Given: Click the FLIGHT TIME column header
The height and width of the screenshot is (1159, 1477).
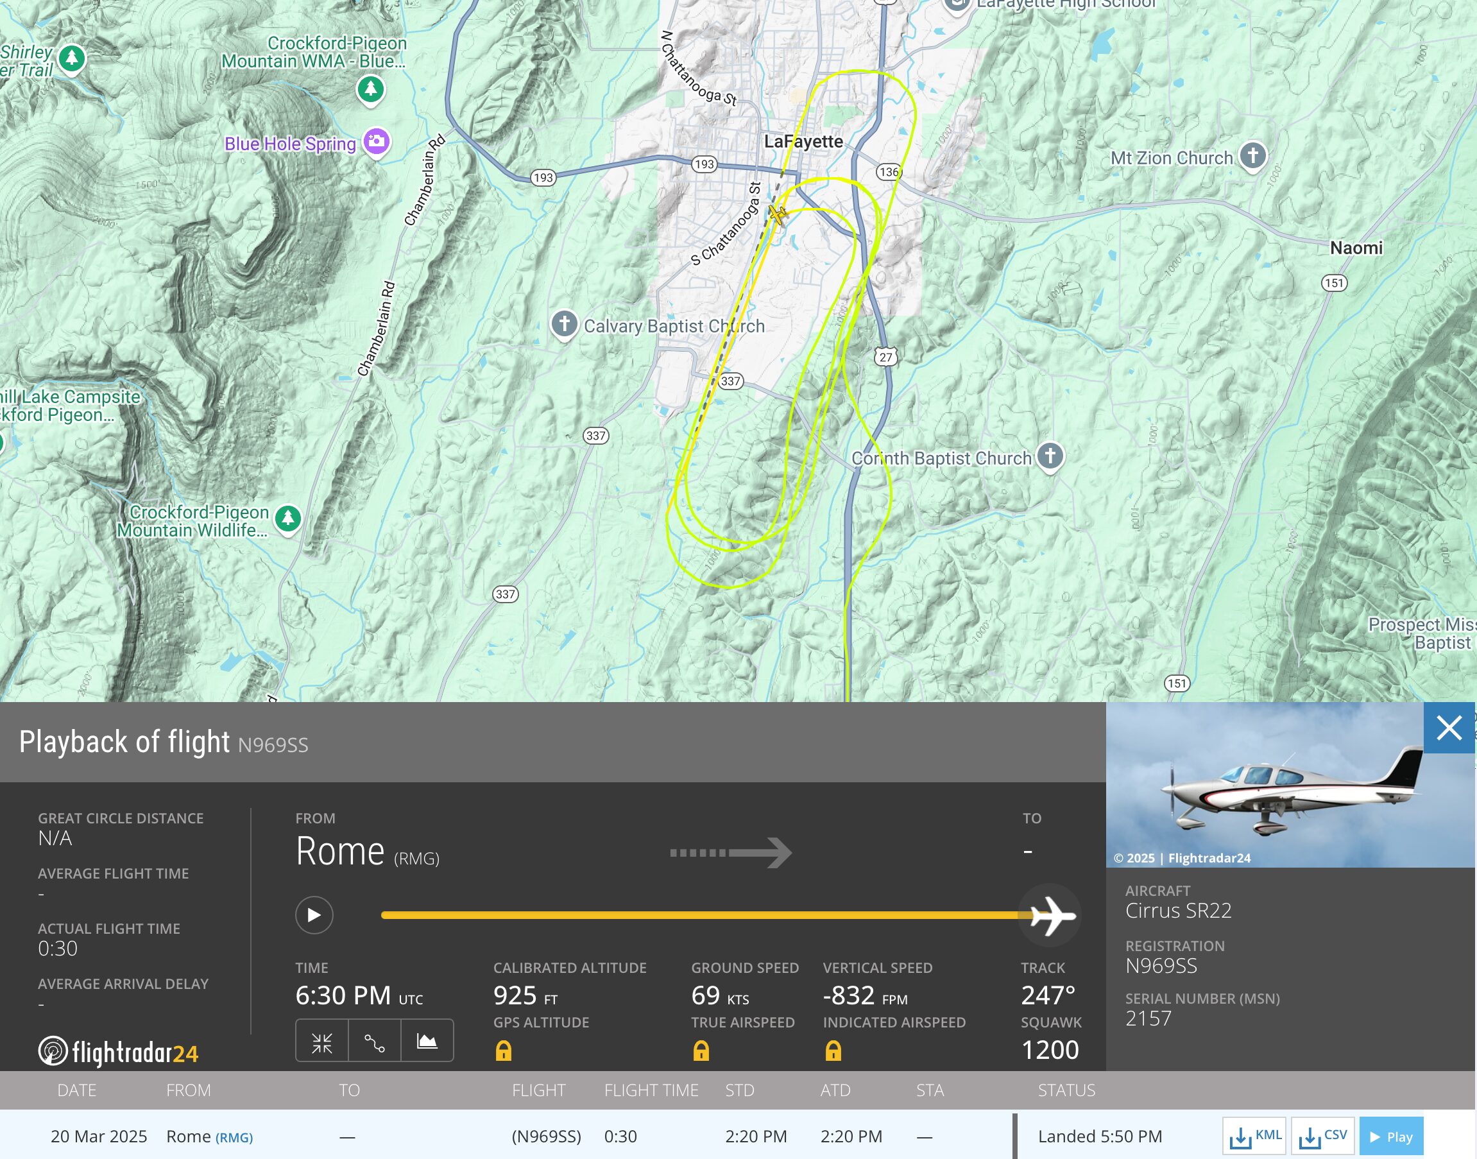Looking at the screenshot, I should click(x=651, y=1090).
